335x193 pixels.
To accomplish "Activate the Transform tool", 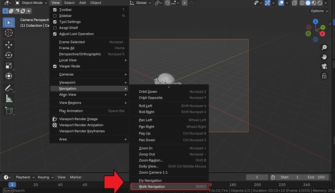I will [x=9, y=76].
